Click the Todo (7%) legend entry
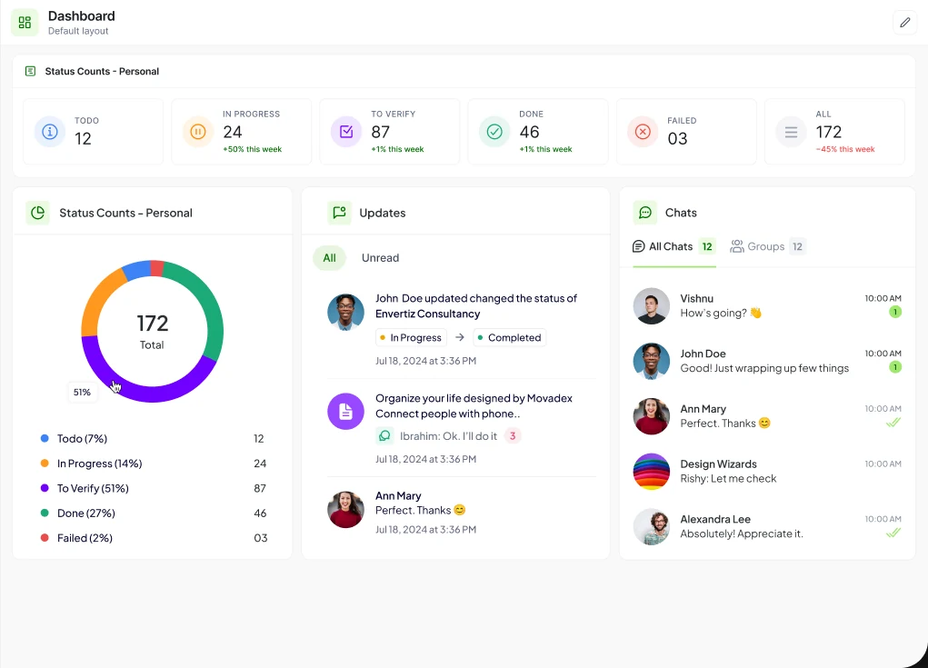 [154, 438]
